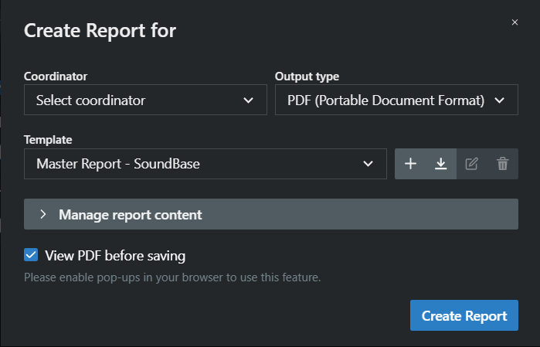Click the Template field label
Screen dimensions: 540x347
tap(48, 140)
